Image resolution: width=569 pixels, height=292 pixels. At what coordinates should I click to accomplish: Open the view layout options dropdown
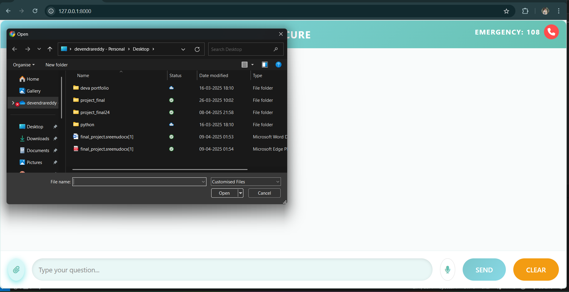tap(252, 65)
